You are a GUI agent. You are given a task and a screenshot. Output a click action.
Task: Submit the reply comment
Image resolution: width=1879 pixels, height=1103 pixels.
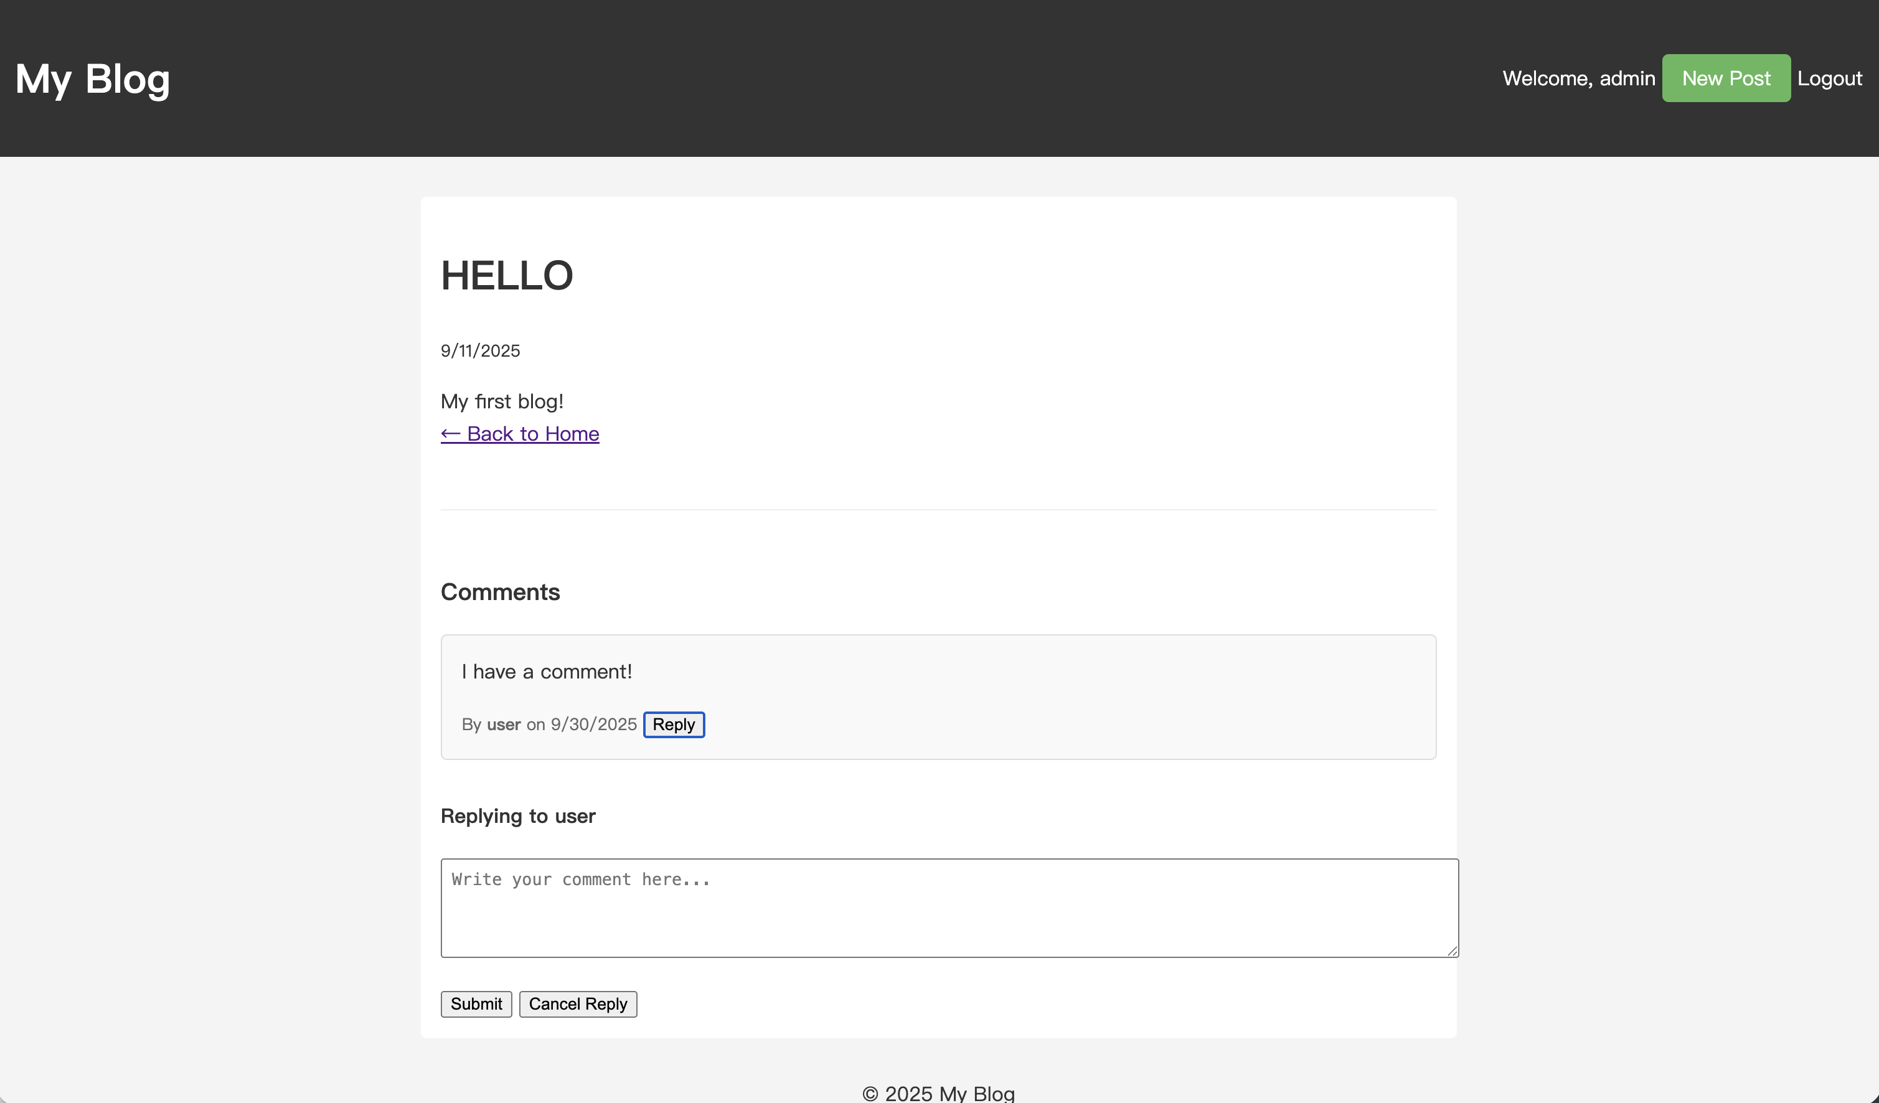(x=476, y=1004)
